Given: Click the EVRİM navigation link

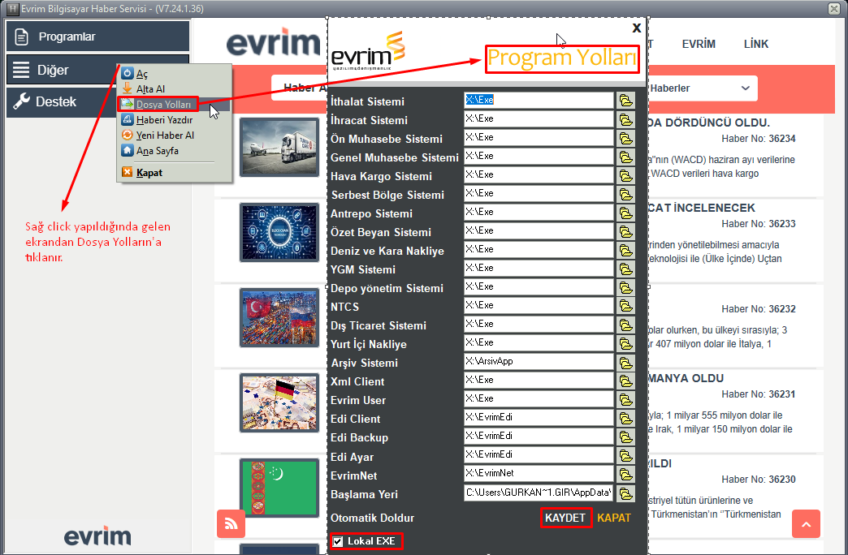Looking at the screenshot, I should click(x=699, y=45).
